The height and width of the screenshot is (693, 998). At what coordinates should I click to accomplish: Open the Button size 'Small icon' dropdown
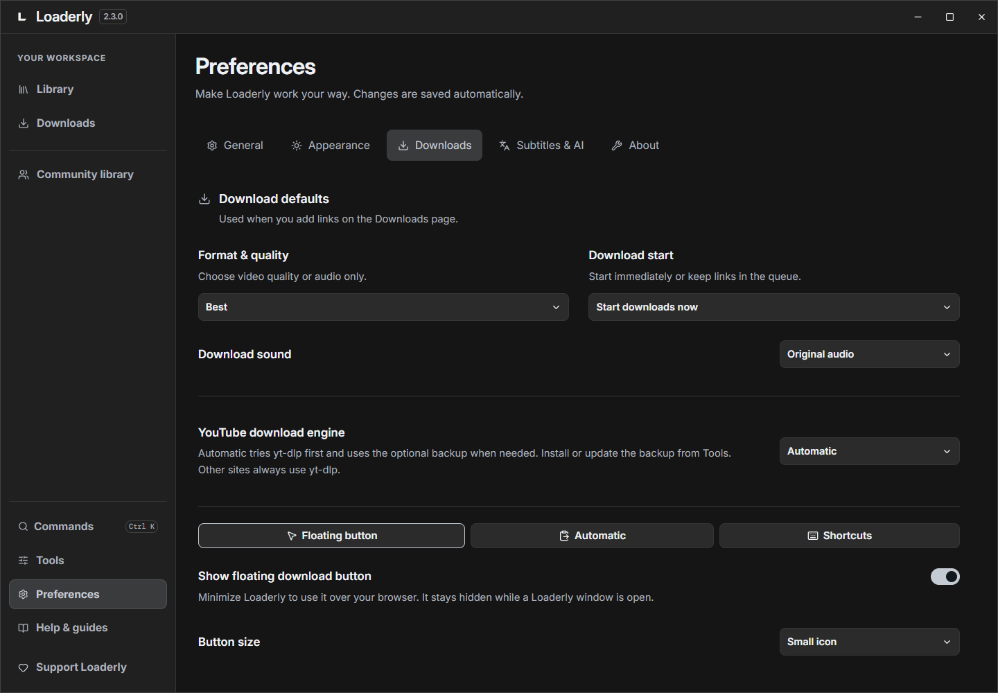click(x=870, y=642)
